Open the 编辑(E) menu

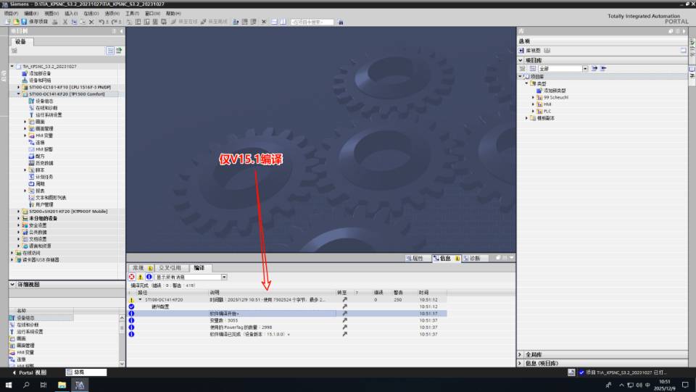pos(31,13)
